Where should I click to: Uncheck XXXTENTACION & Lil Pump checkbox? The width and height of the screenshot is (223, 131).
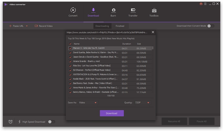tap(70, 75)
